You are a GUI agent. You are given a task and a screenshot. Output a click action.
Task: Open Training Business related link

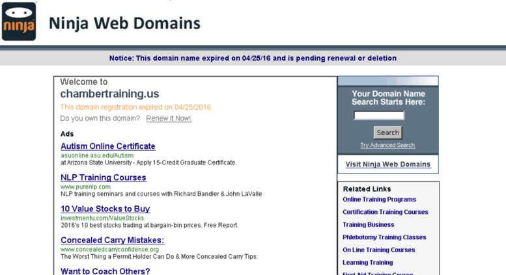368,224
